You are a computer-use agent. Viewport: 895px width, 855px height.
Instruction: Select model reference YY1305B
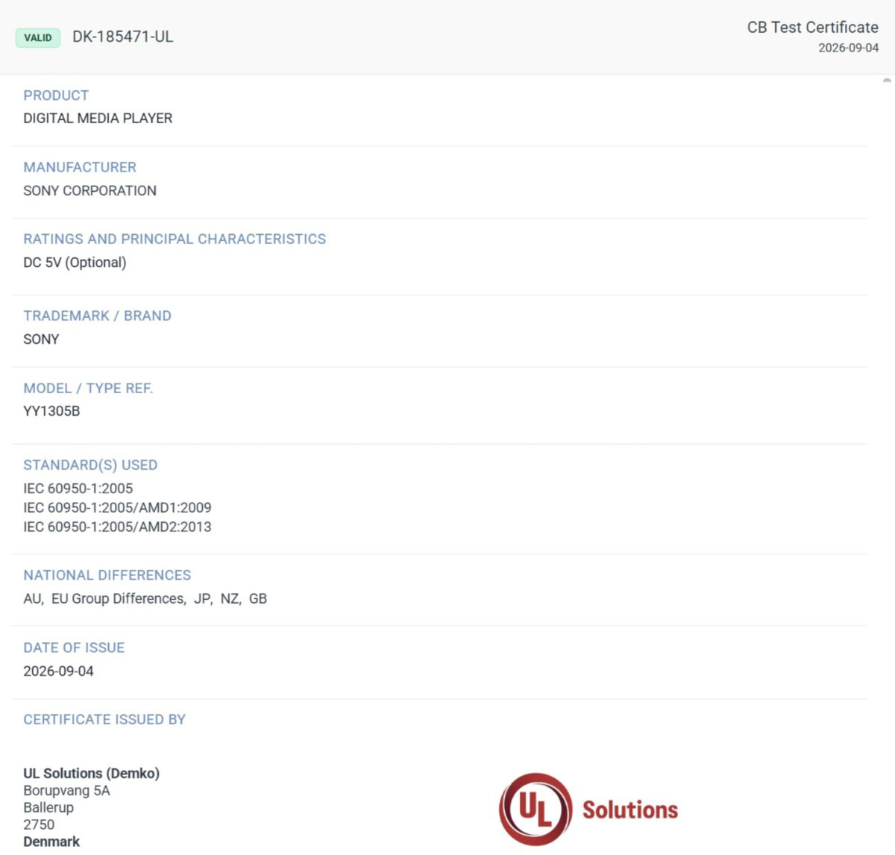point(51,411)
